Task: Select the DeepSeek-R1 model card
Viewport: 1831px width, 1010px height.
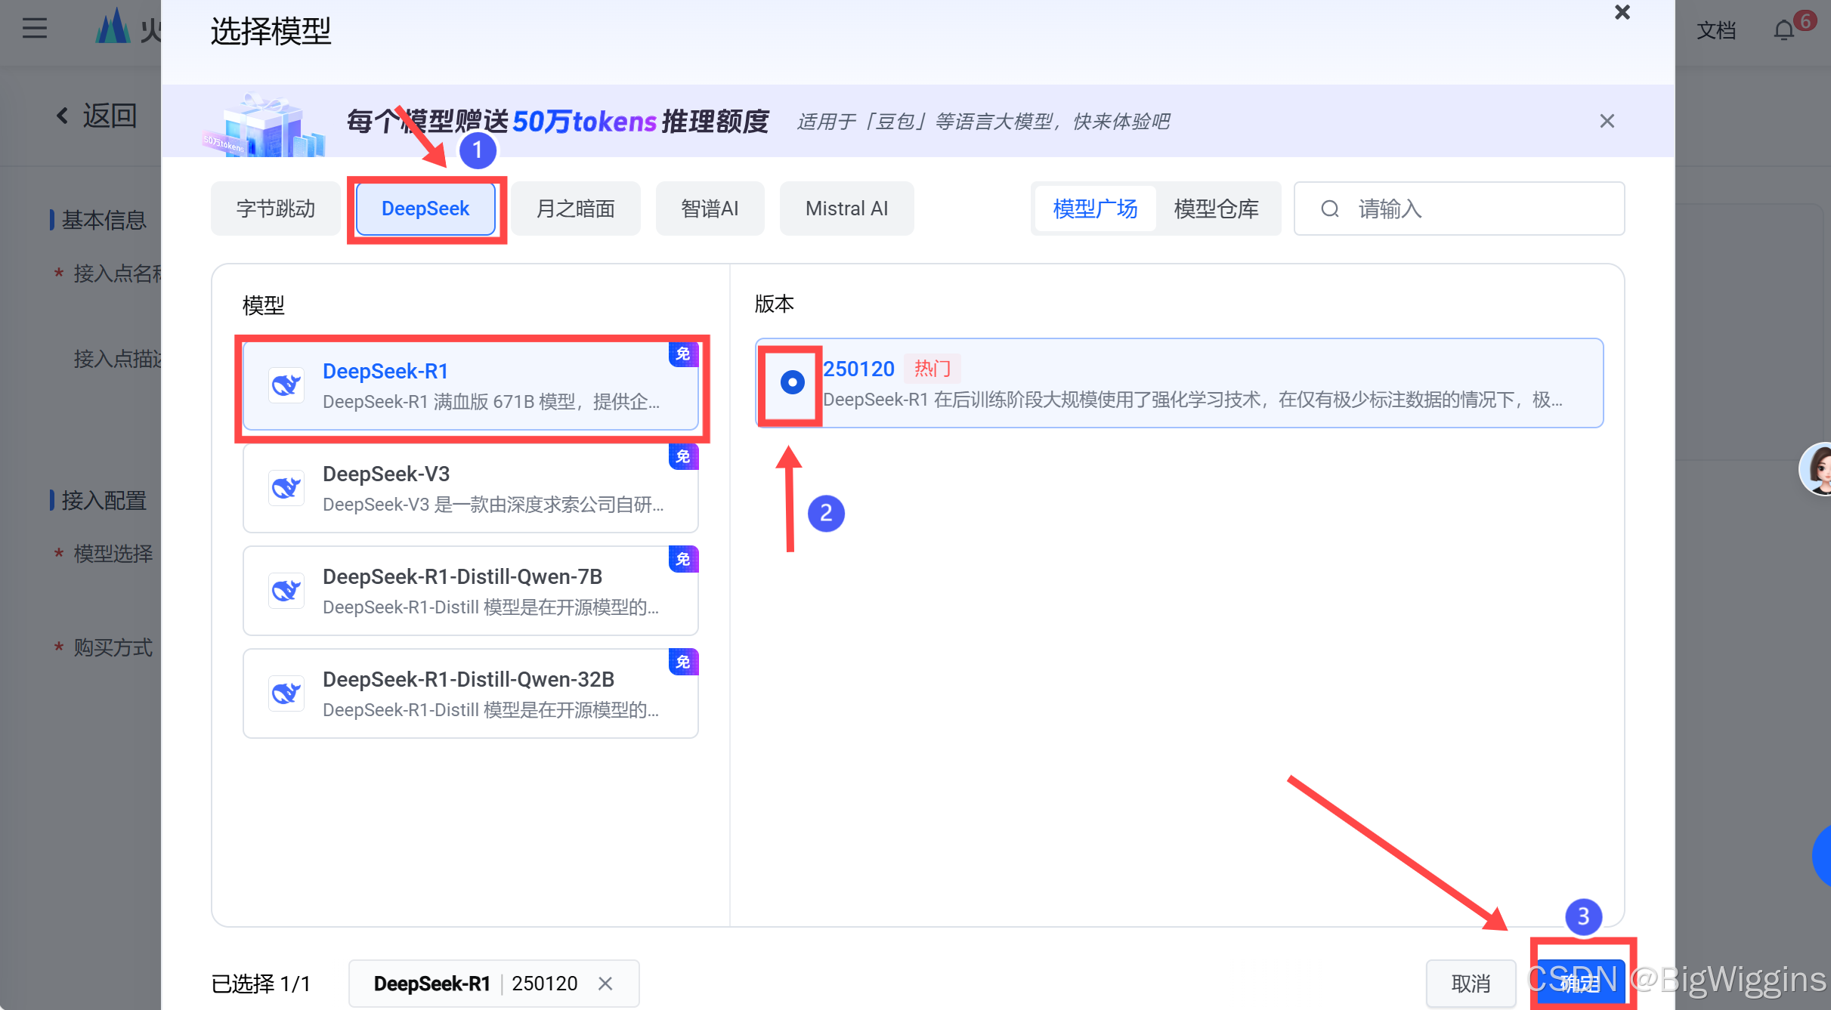Action: pos(470,385)
